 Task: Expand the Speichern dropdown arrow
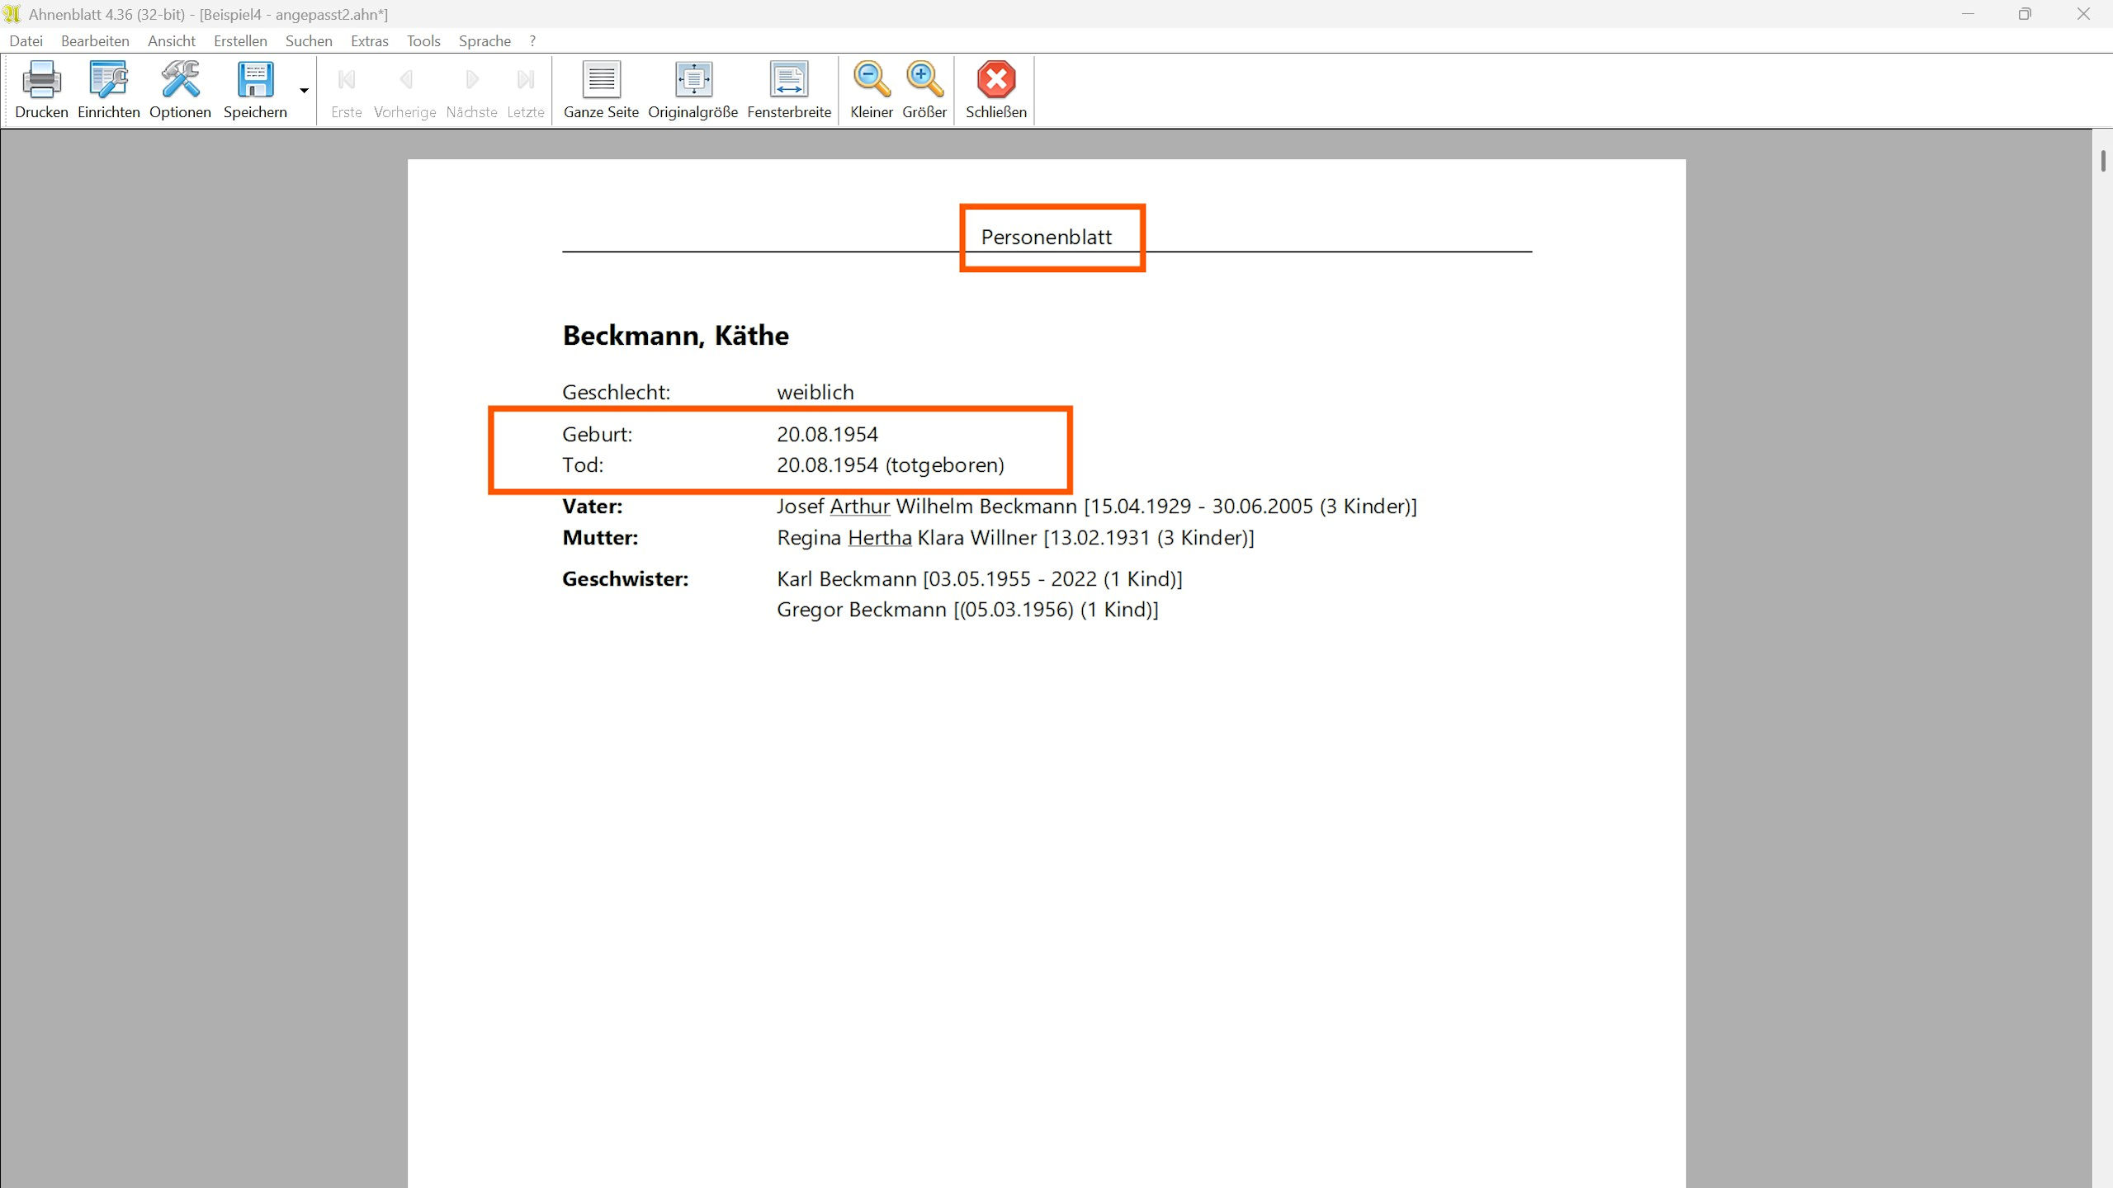tap(304, 91)
